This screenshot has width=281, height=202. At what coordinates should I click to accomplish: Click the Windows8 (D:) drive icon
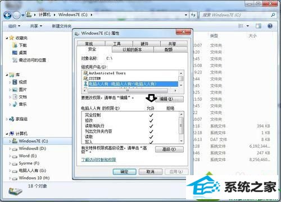pos(15,149)
